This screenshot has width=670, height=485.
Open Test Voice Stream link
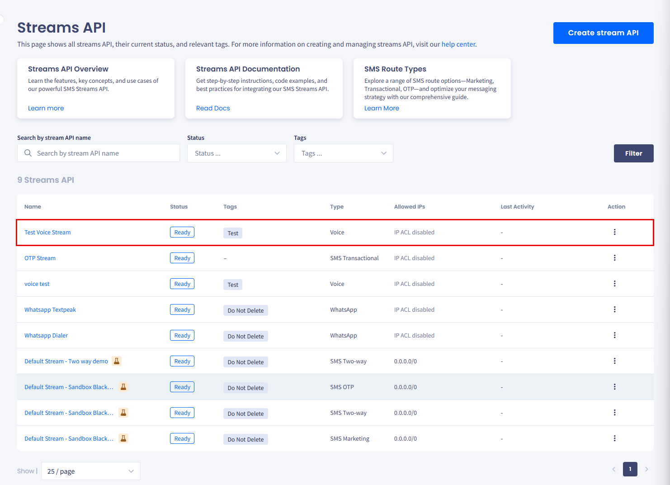pyautogui.click(x=47, y=232)
